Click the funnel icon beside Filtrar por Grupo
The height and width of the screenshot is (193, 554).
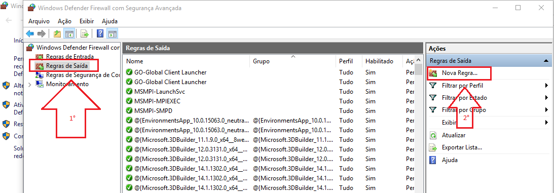(433, 110)
